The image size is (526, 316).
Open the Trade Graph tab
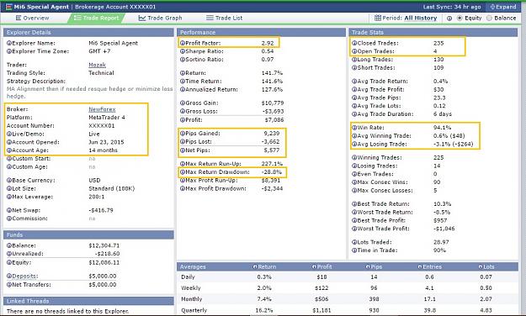(161, 18)
